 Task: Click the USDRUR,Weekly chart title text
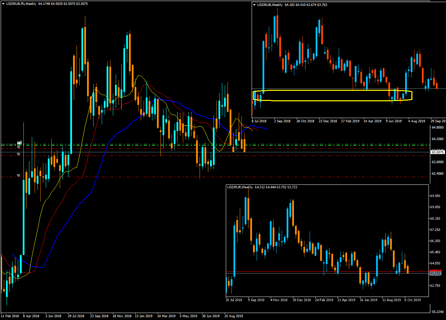point(240,187)
